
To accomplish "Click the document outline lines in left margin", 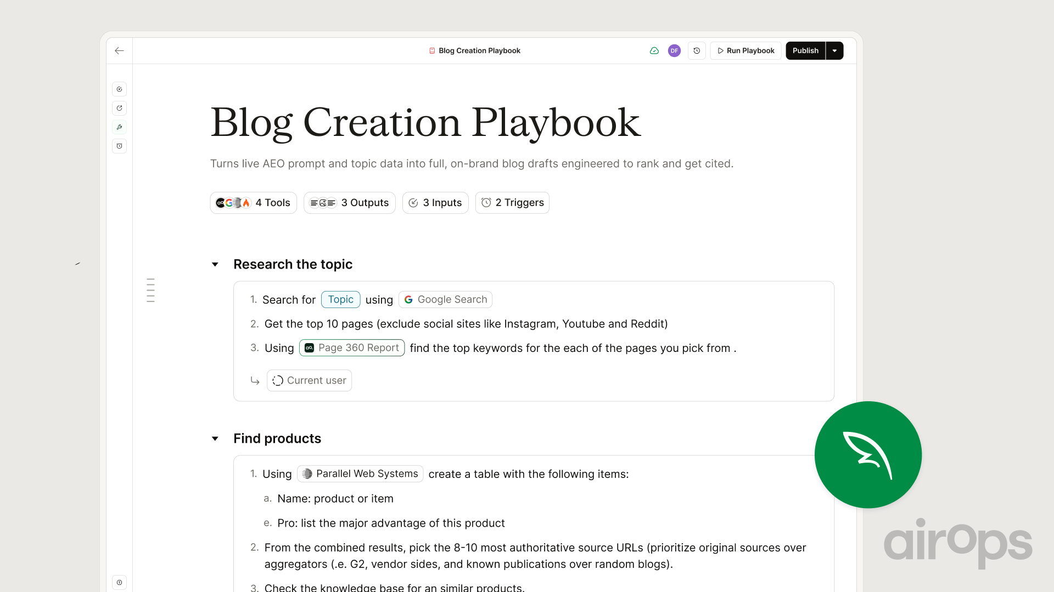I will [150, 291].
